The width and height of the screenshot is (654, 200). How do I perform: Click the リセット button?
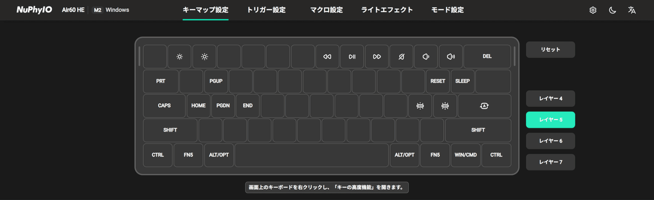click(x=550, y=49)
